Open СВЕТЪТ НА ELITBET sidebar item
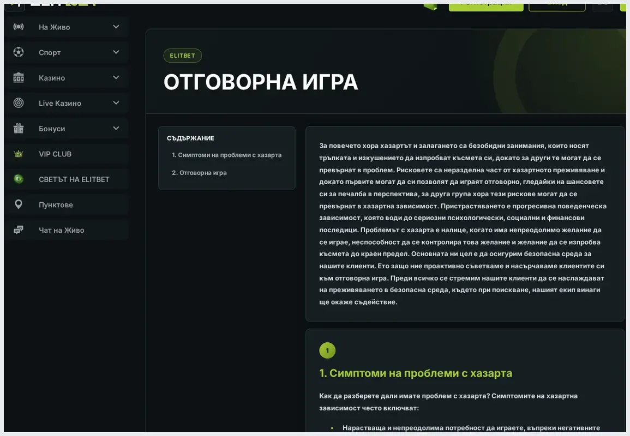Viewport: 630px width, 436px height. 67,179
